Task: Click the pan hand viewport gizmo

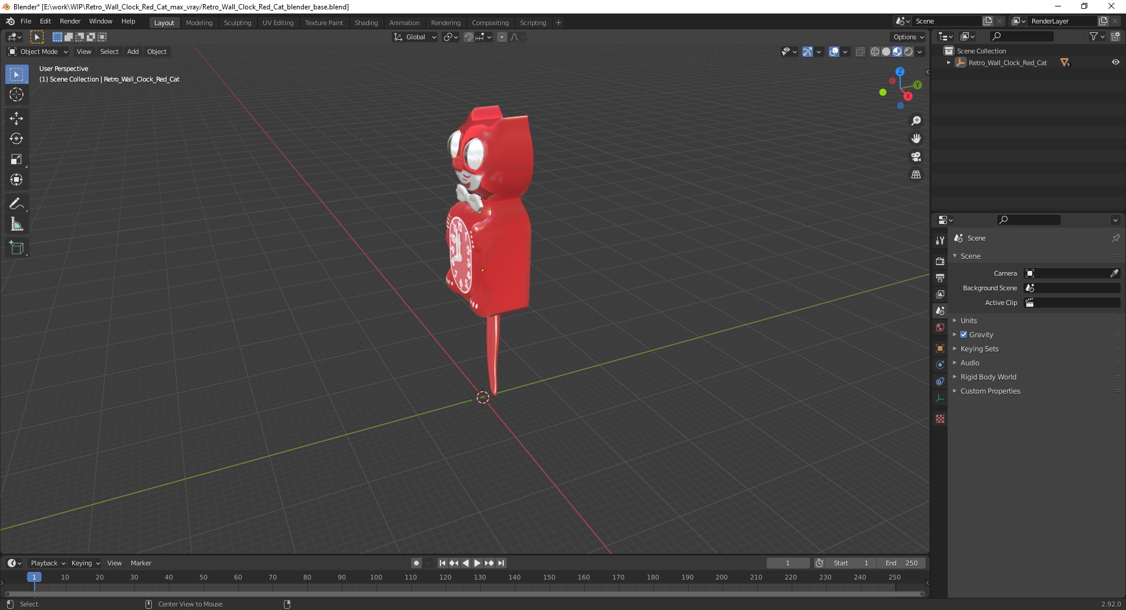Action: click(916, 138)
